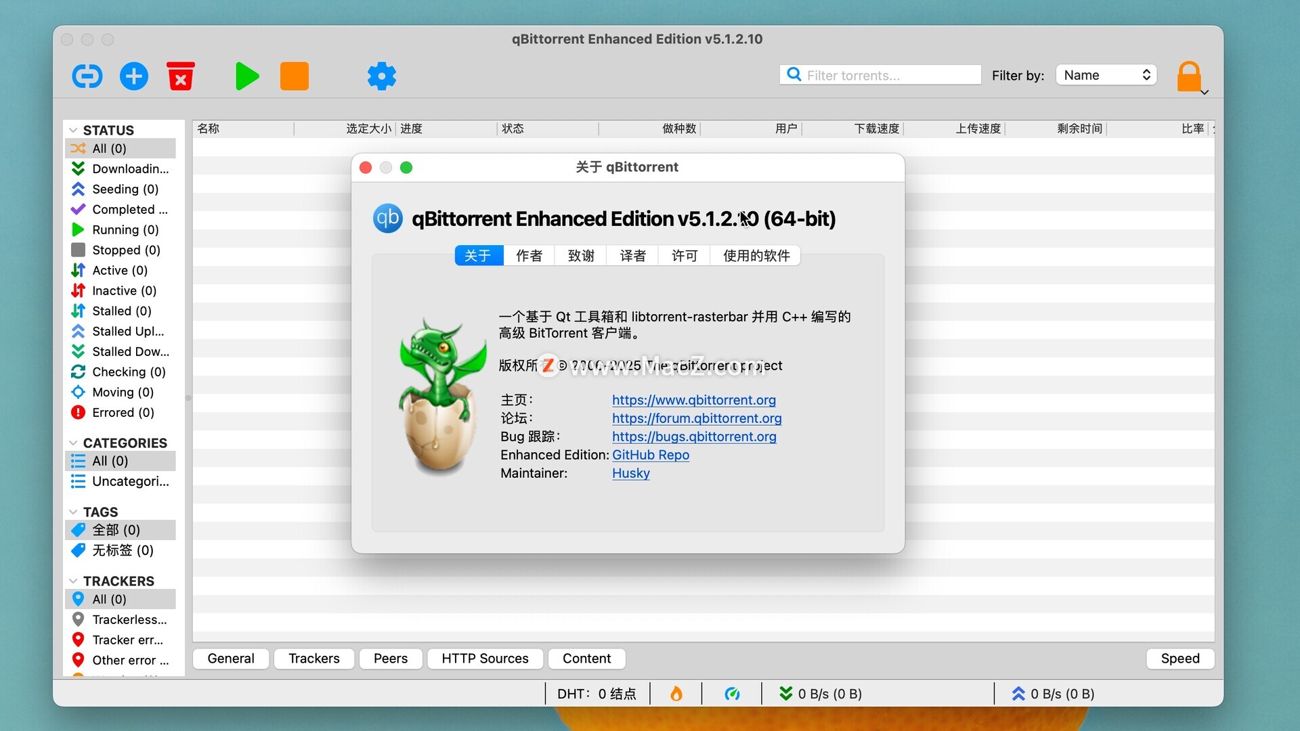Screen dimensions: 1300x731
Task: Open https://www.qbittorrent.org homepage link
Action: pyautogui.click(x=694, y=400)
